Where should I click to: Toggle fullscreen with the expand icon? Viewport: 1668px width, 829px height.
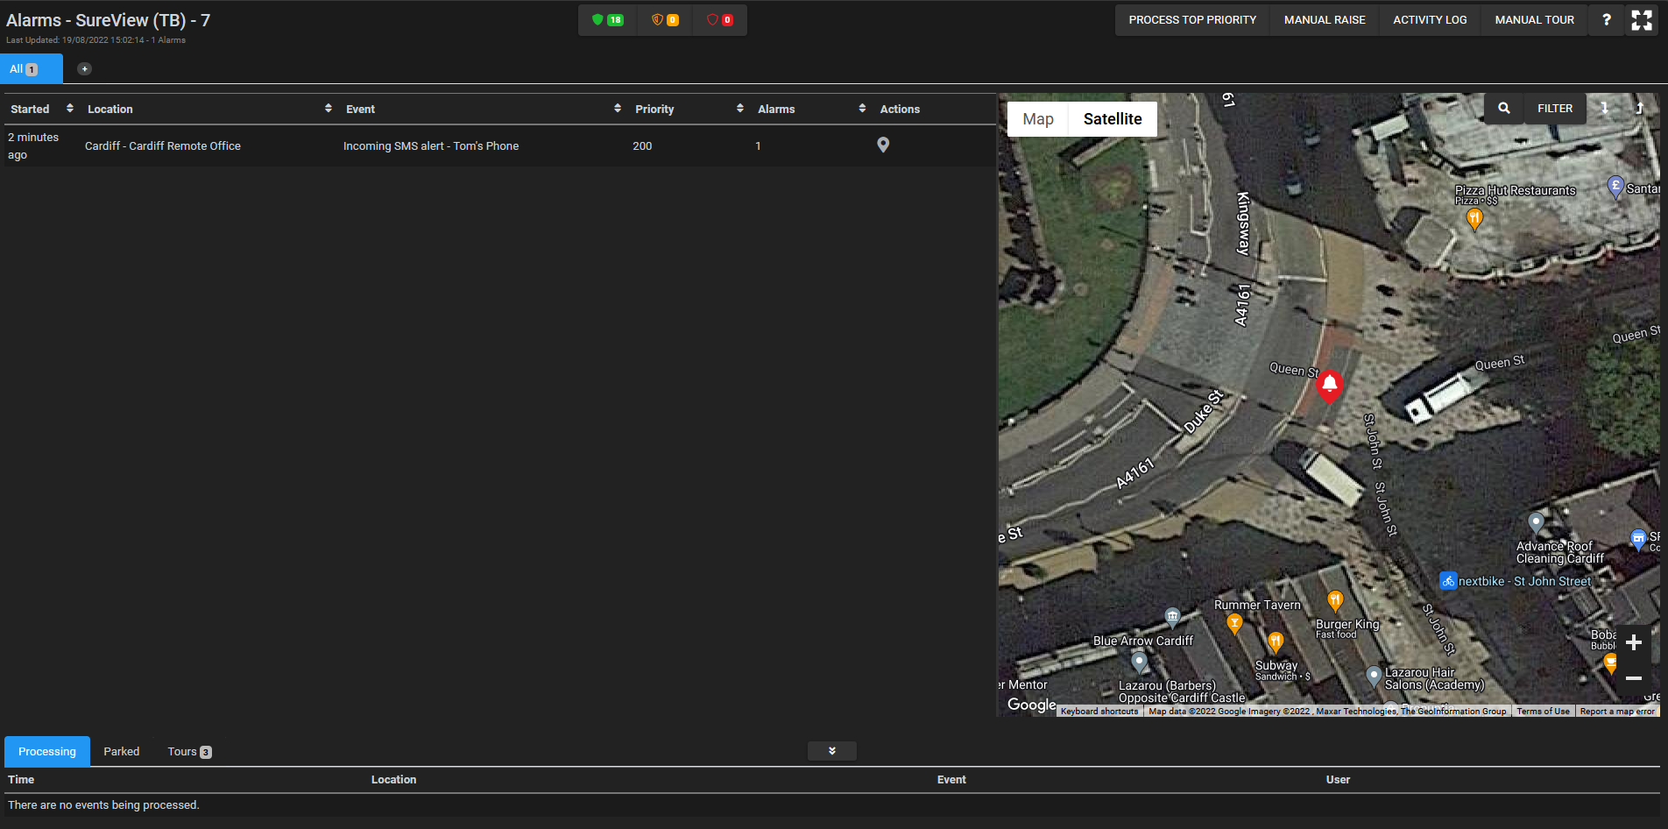coord(1642,20)
